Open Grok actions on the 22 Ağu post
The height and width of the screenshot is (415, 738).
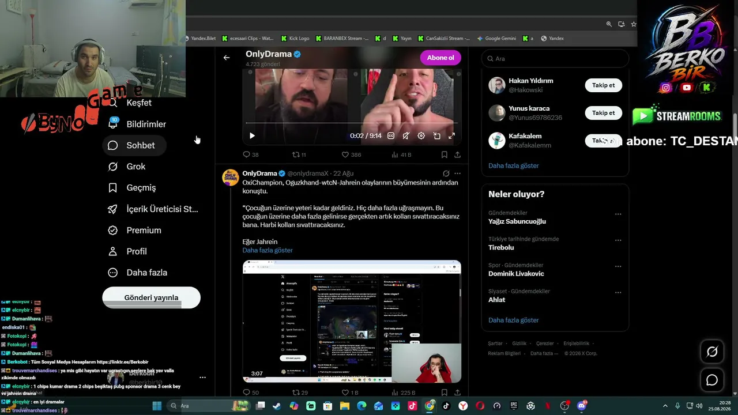[x=446, y=173]
